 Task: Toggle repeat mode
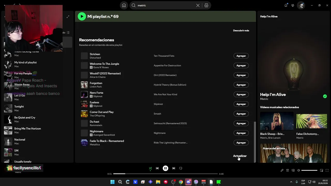(x=181, y=168)
